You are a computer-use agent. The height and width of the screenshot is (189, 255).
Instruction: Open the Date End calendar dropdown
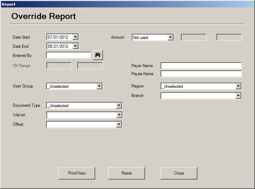point(75,46)
